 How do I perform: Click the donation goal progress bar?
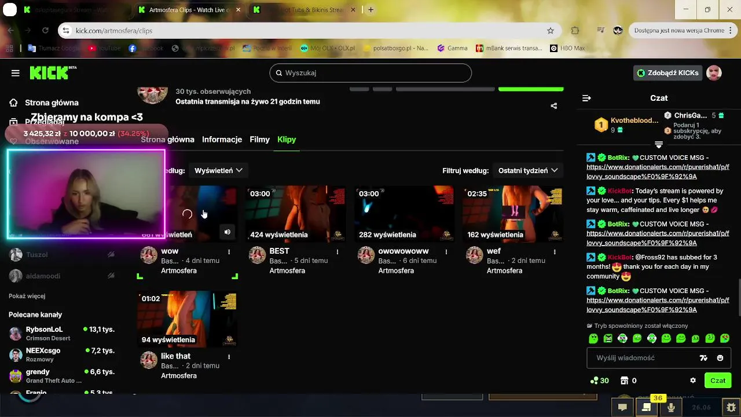86,134
